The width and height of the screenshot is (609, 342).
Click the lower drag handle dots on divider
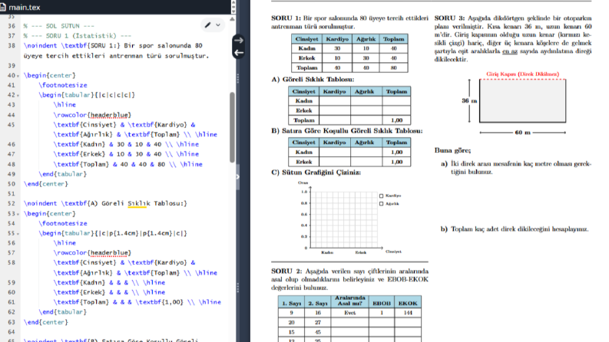point(238,288)
